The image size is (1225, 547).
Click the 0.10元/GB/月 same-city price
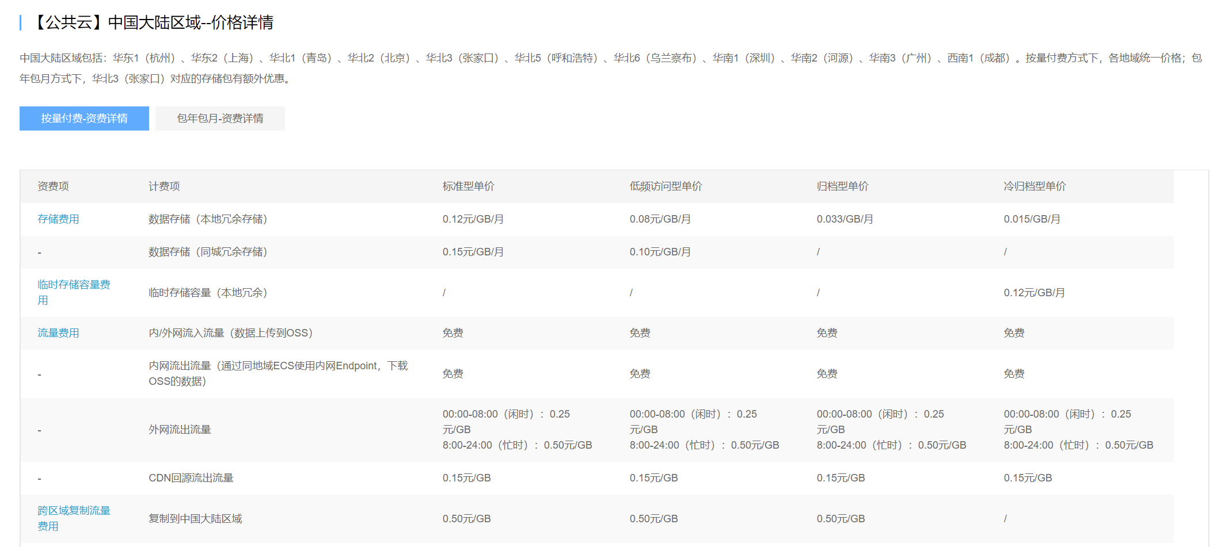pos(660,252)
